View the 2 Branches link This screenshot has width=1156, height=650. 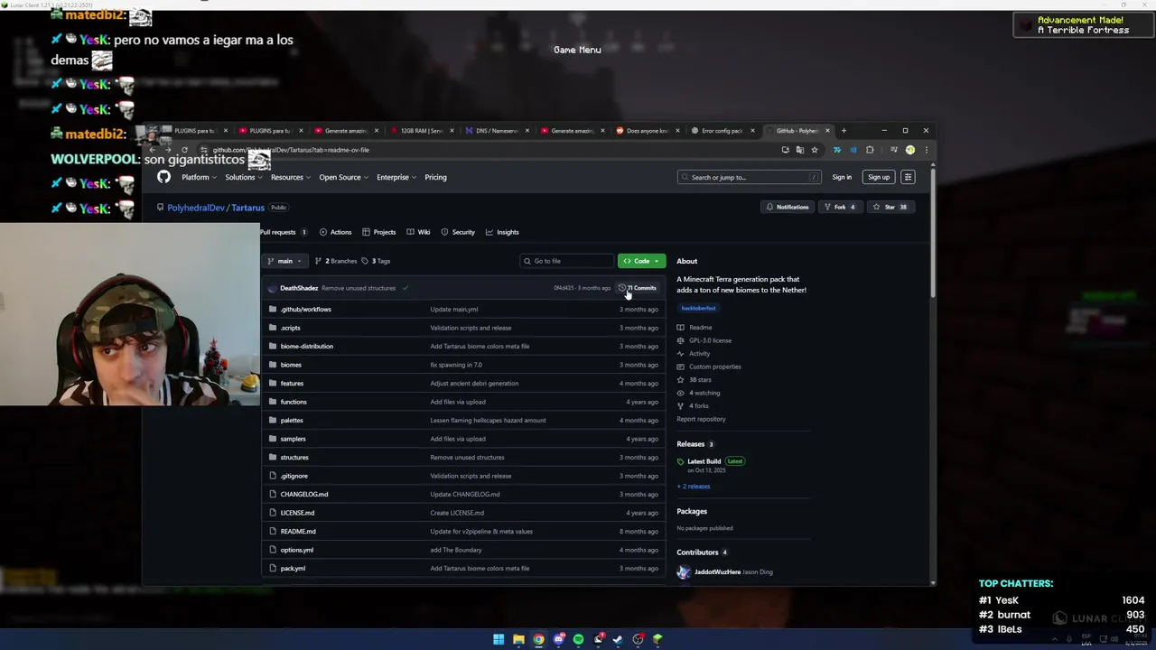(x=336, y=261)
